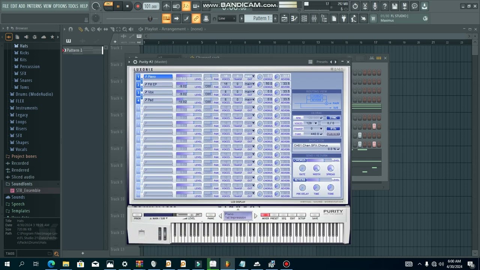Select the Zoom tool in Playlist toolbar
480x270 pixels.
pos(124,29)
